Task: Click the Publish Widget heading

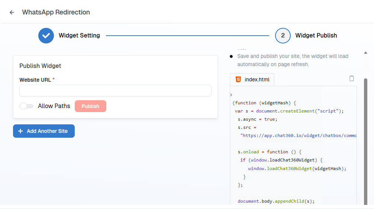Action: pos(40,66)
